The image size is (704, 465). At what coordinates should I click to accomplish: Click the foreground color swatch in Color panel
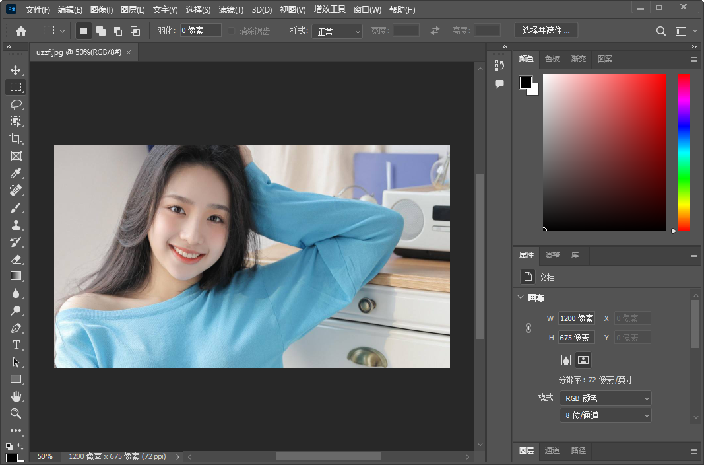coord(526,83)
